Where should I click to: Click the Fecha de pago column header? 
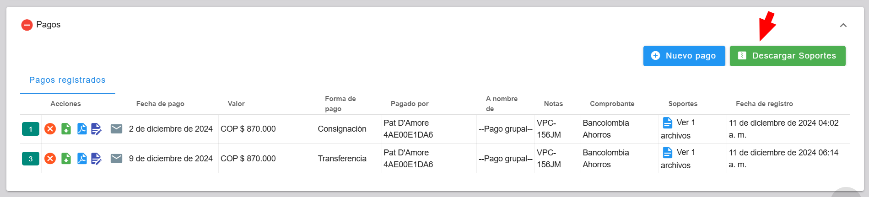pyautogui.click(x=160, y=104)
